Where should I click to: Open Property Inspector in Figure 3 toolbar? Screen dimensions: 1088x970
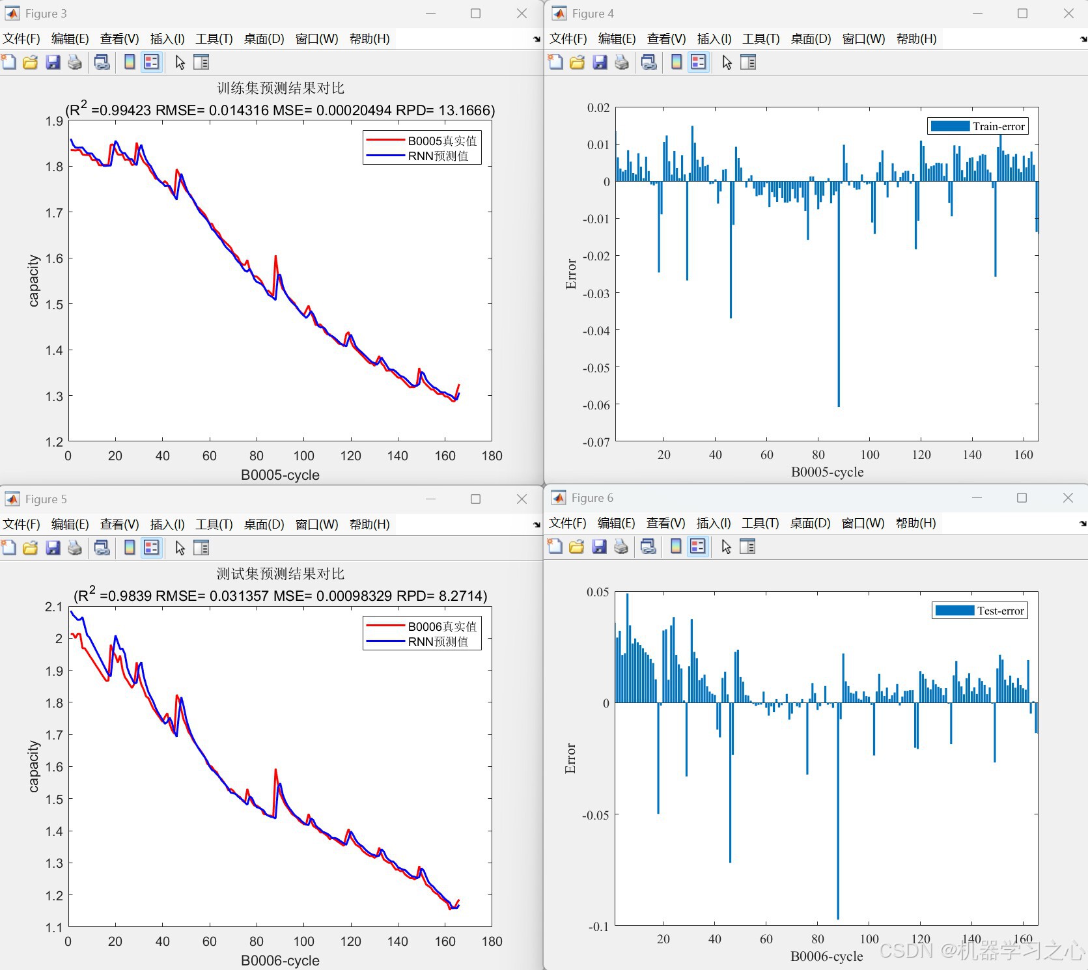202,62
